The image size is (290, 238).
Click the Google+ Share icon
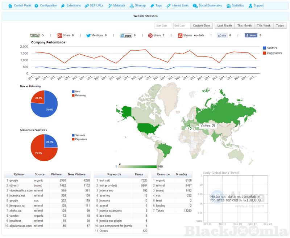click(59, 35)
